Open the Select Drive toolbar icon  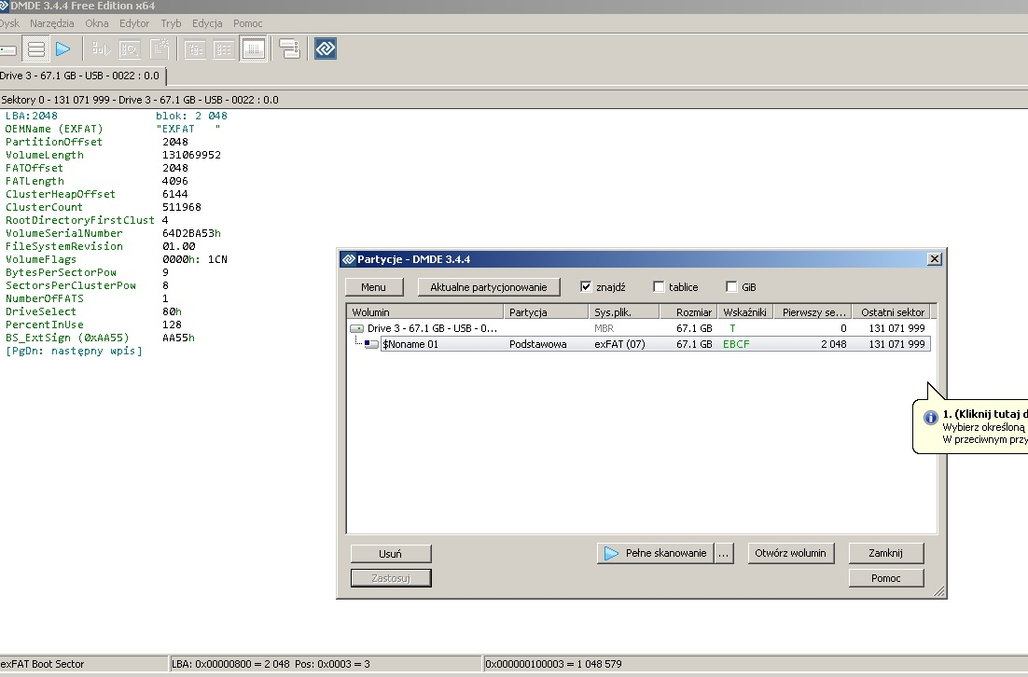(x=7, y=49)
